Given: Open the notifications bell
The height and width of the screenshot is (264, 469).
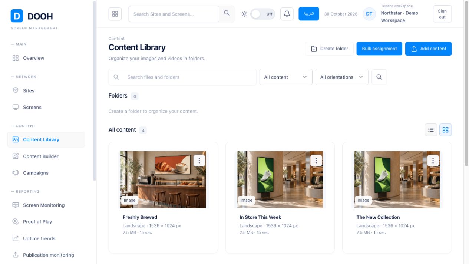Looking at the screenshot, I should 287,14.
